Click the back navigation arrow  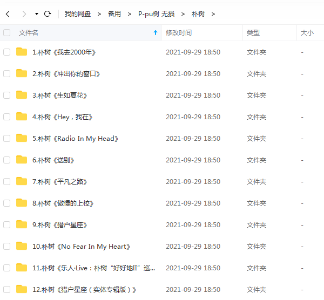point(8,13)
